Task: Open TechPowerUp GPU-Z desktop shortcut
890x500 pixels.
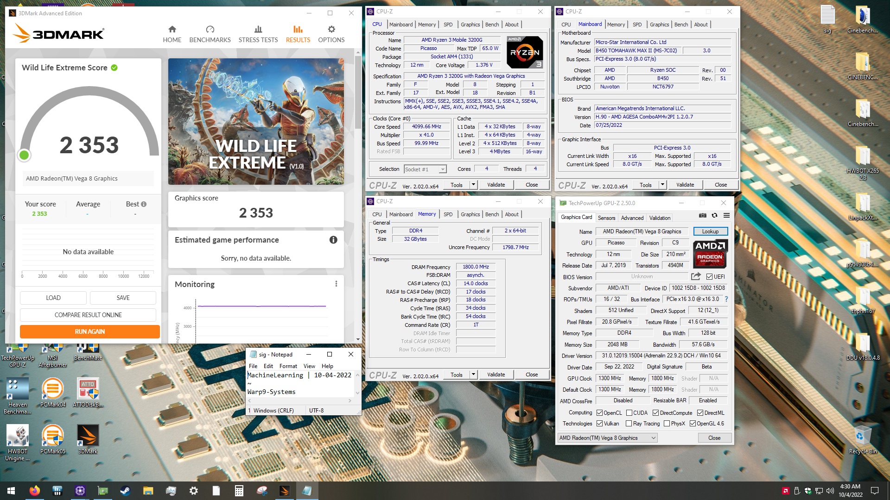Action: (x=18, y=355)
